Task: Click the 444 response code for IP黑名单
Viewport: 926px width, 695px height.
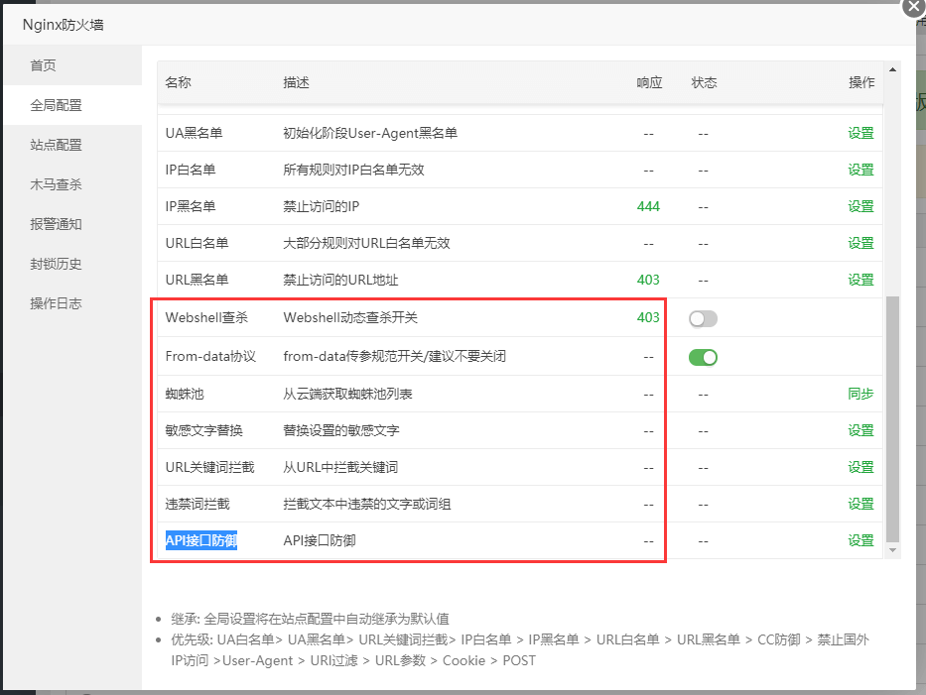Action: tap(648, 206)
